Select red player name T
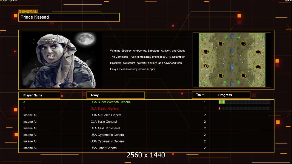 24,109
